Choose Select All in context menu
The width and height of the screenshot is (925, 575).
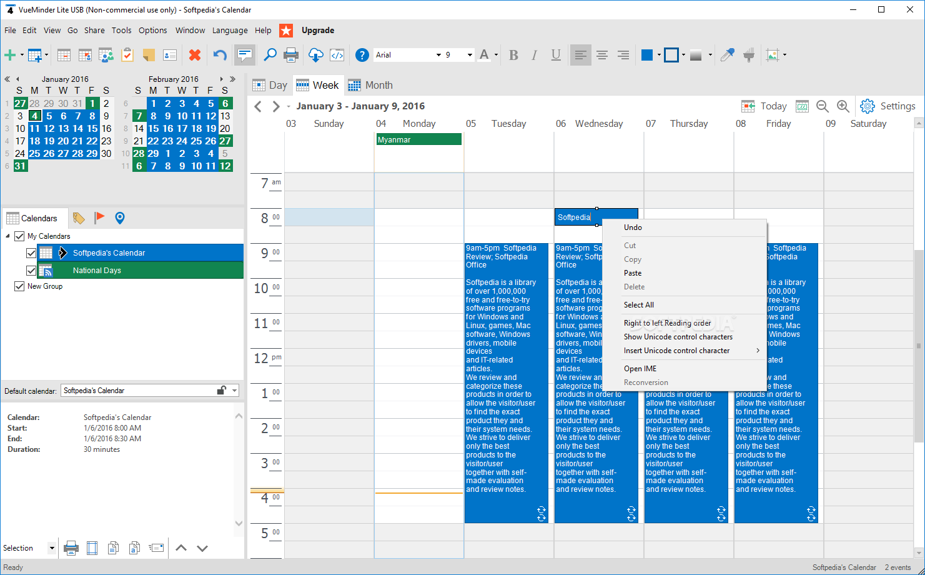(x=638, y=305)
